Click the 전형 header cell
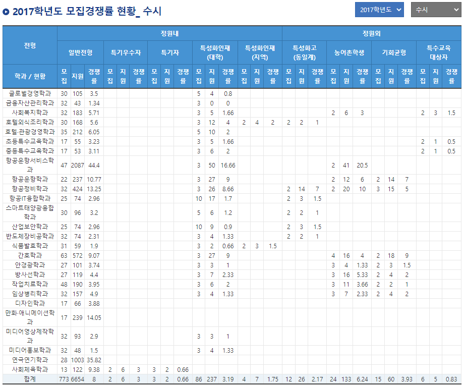Image resolution: width=464 pixels, height=386 pixels. pos(30,45)
